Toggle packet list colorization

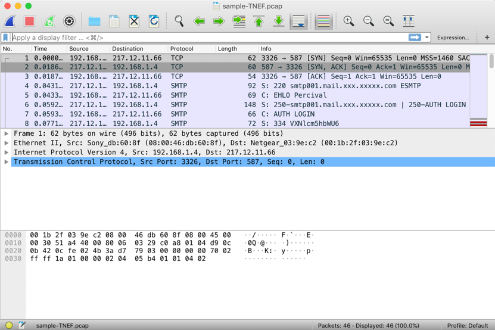[323, 21]
